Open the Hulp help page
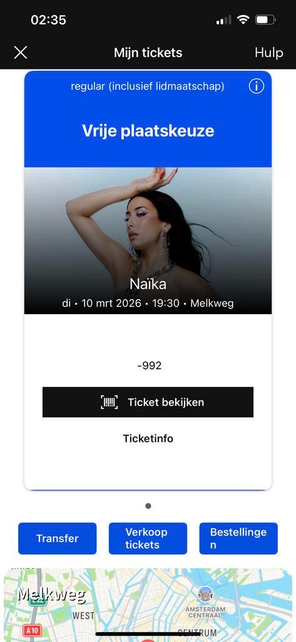 pos(268,53)
